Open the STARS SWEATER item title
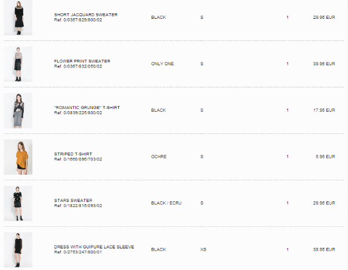 pos(73,200)
